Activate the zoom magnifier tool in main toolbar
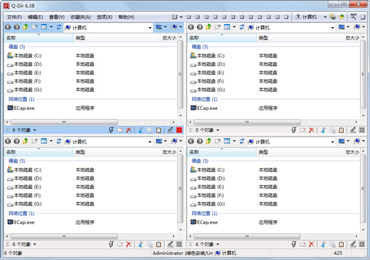This screenshot has height=260, width=370. click(x=353, y=17)
